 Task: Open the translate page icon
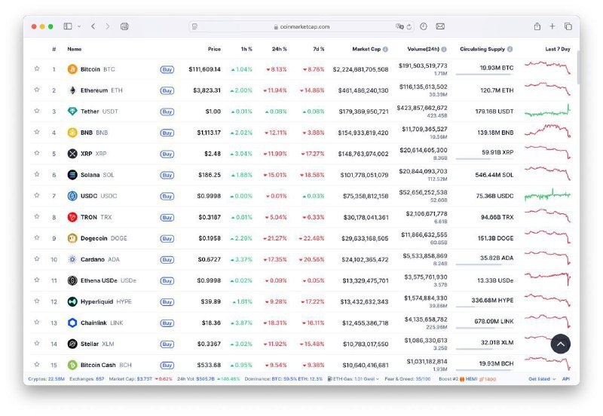tap(399, 26)
